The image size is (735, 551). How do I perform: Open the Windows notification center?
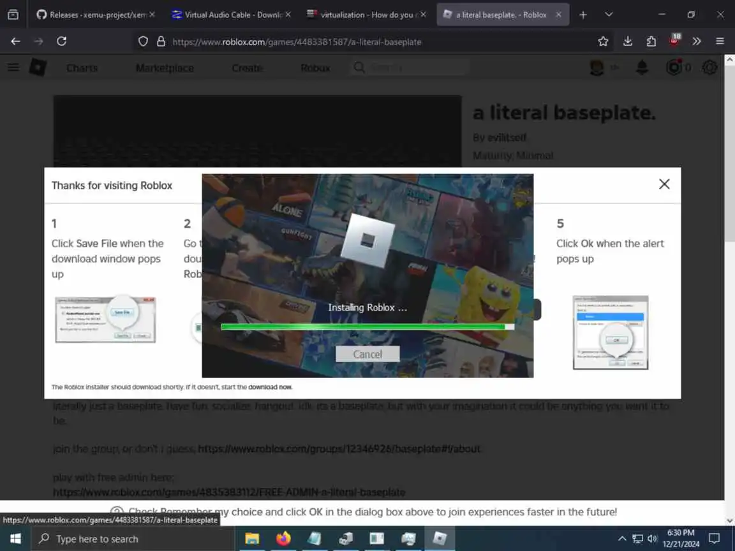pos(715,538)
